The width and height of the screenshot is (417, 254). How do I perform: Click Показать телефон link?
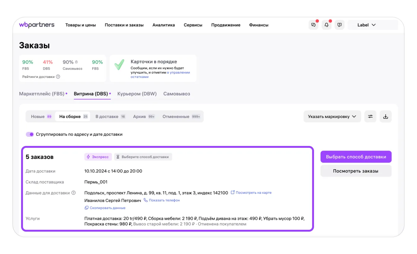pos(162,200)
